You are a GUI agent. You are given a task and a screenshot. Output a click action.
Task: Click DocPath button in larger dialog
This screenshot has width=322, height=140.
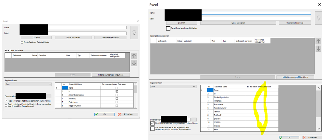pyautogui.click(x=181, y=23)
